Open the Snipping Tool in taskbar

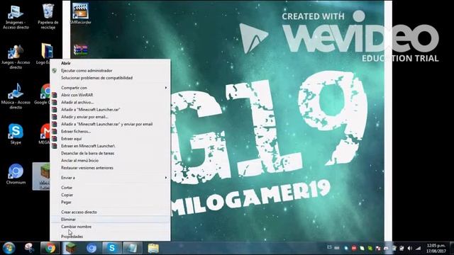point(29,248)
